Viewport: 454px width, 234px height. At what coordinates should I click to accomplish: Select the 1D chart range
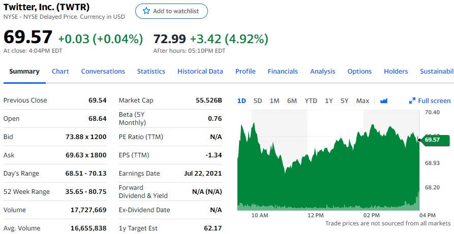pyautogui.click(x=241, y=101)
